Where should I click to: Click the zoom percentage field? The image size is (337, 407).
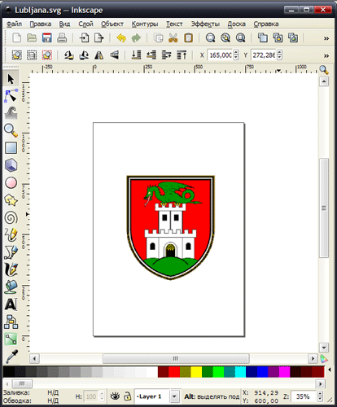point(304,396)
